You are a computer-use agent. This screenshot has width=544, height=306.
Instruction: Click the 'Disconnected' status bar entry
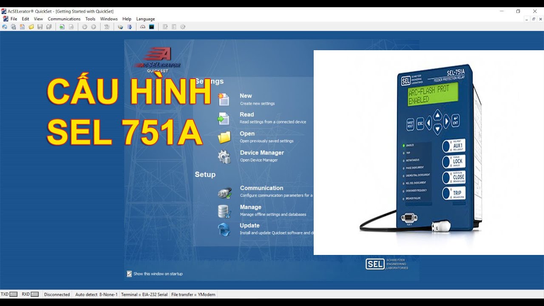(x=57, y=294)
